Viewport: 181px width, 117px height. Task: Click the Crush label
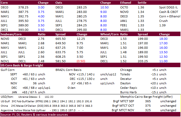point(163,21)
